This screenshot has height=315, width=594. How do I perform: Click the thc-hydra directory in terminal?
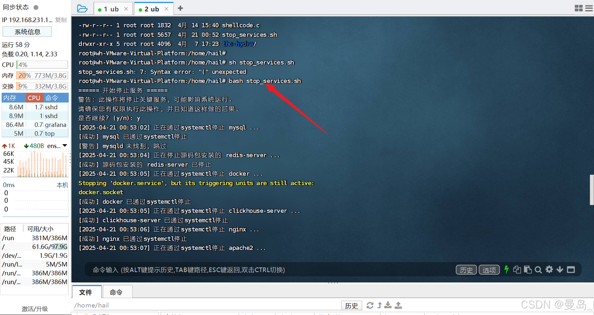(x=238, y=44)
